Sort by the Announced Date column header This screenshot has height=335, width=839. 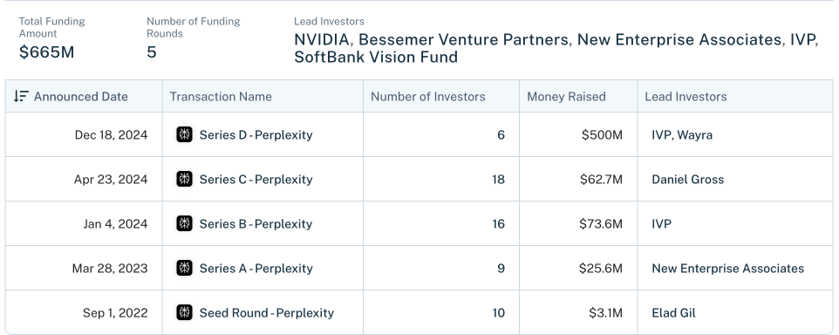81,96
